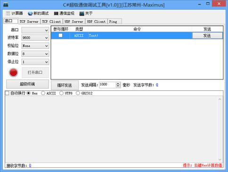Click the ASCII type cell in command row

[79, 36]
